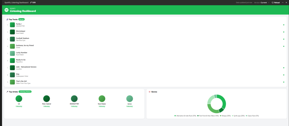This screenshot has height=126, width=289.
Task: Click the artist name Shakespears Sister
Action: point(22,76)
